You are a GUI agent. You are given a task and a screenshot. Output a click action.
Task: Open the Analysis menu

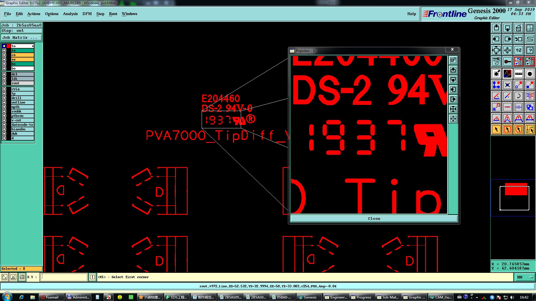[70, 14]
